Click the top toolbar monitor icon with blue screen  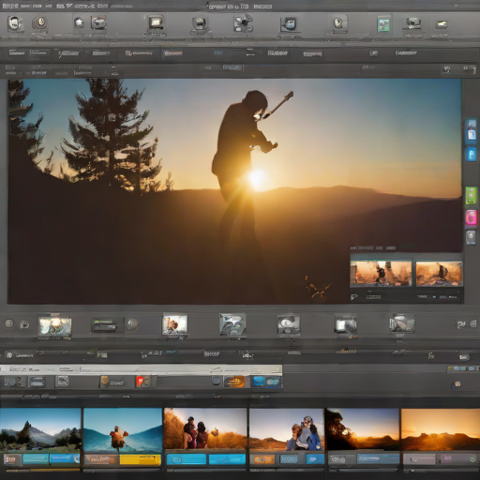[289, 23]
